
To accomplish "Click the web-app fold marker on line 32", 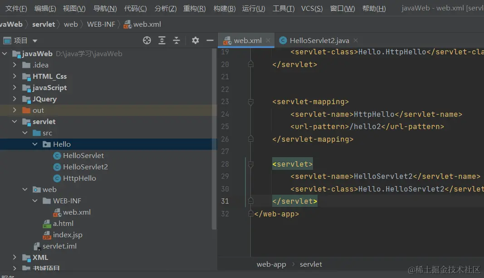I will [251, 214].
